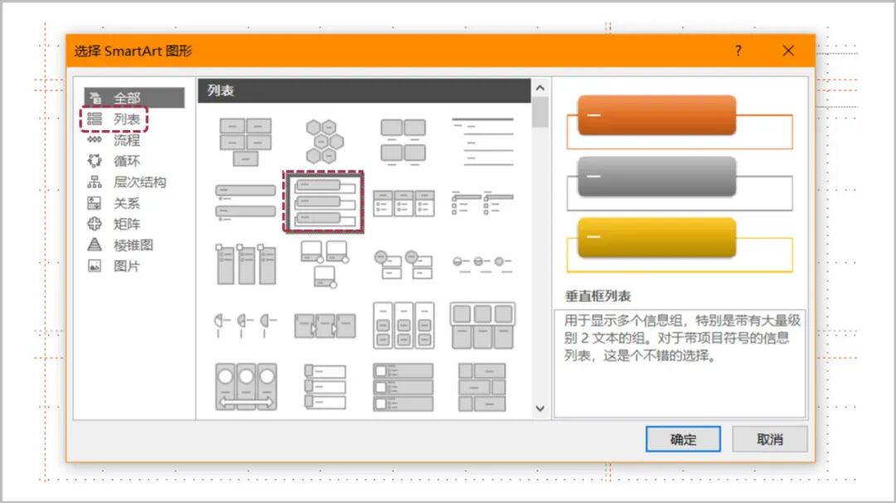Click the layout gallery scroll-down arrow

pos(540,409)
